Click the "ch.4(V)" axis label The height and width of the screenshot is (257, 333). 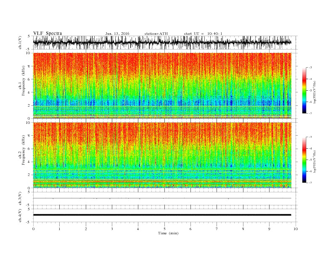click(x=20, y=215)
